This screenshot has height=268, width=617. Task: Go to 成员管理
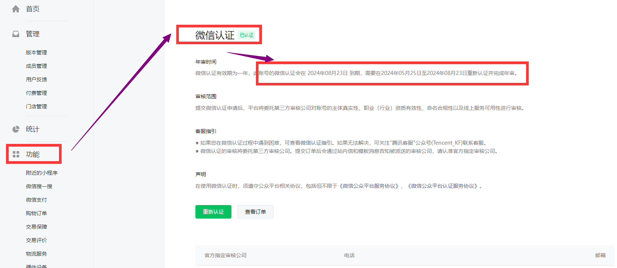36,66
